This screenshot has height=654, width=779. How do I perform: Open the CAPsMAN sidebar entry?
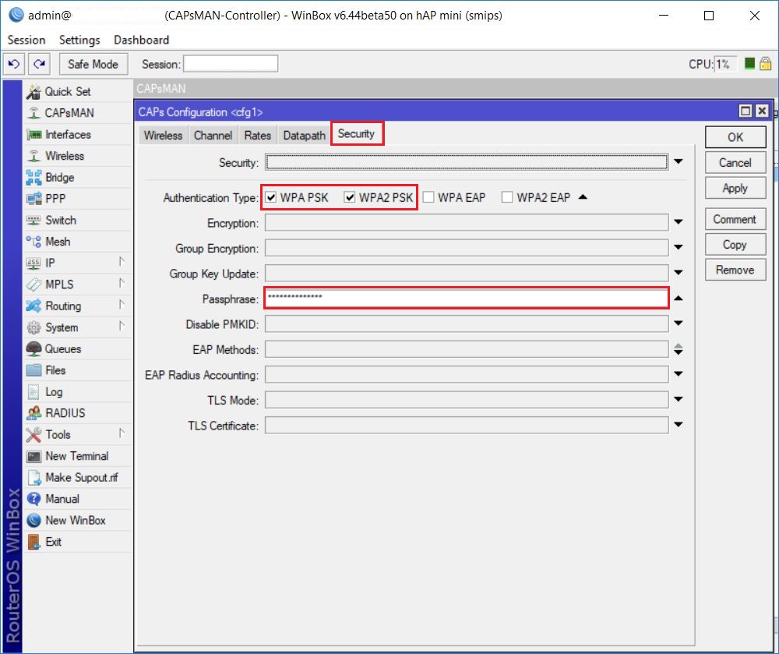(78, 113)
